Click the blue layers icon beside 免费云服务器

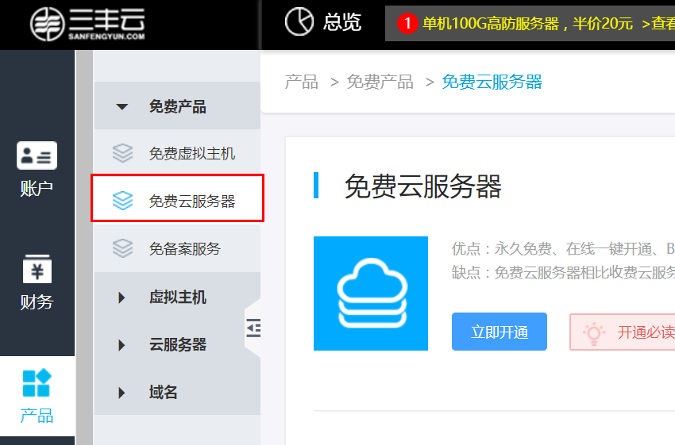[x=122, y=201]
